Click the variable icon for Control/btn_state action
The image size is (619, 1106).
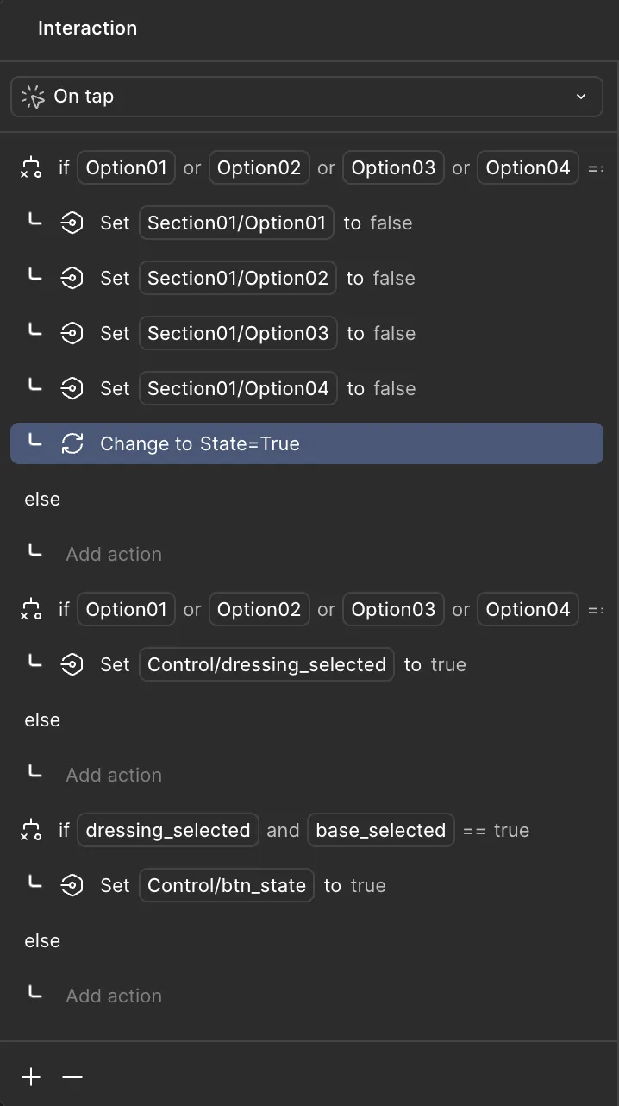click(72, 886)
